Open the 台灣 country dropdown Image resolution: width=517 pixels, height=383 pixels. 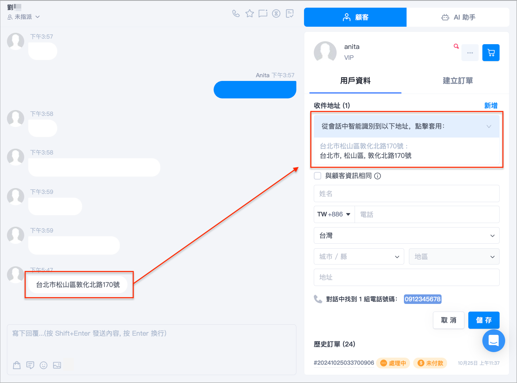(x=407, y=235)
